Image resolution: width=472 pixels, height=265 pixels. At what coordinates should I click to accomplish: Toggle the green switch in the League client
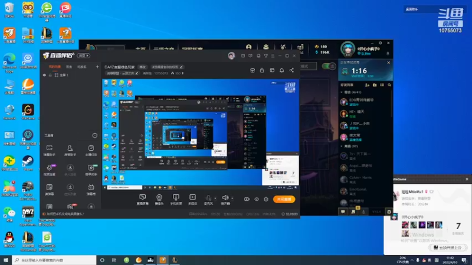329,66
